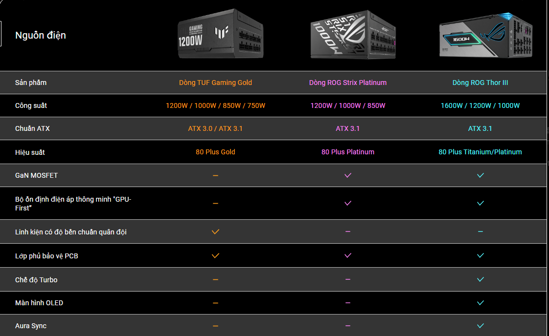Click the orange dash in the Màn hình OLED row
The width and height of the screenshot is (549, 336).
tap(215, 303)
